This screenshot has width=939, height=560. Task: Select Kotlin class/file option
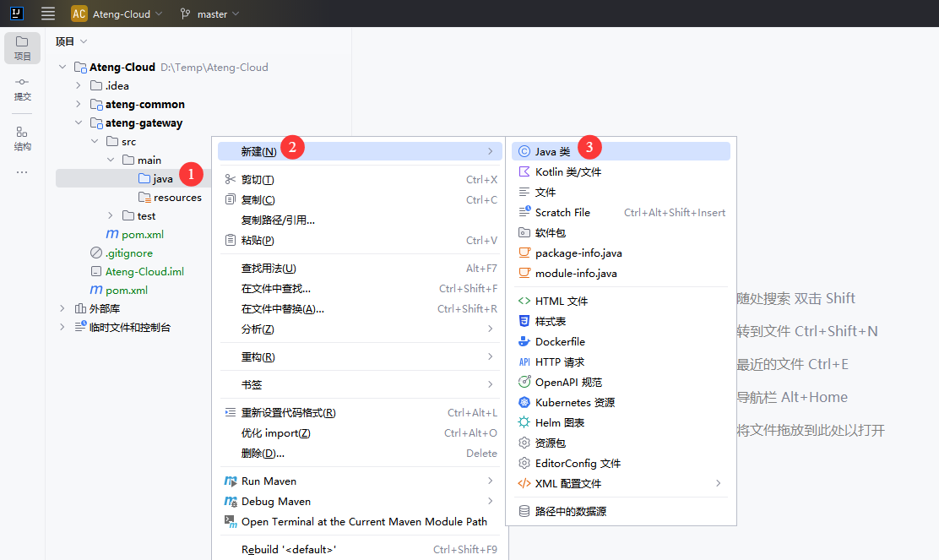point(567,171)
